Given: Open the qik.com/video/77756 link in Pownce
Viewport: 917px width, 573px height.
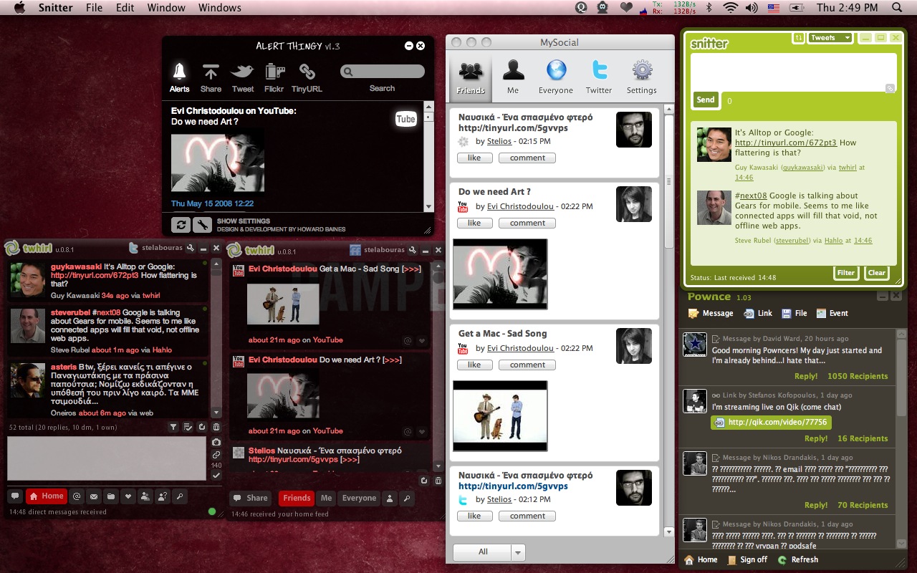Looking at the screenshot, I should point(771,422).
